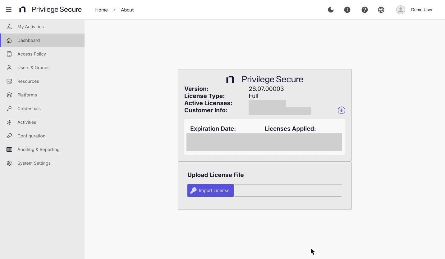The width and height of the screenshot is (445, 259).
Task: Click the My Activities joystick icon
Action: click(x=9, y=27)
